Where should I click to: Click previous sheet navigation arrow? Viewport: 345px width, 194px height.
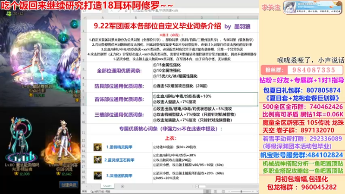[x=86, y=186]
